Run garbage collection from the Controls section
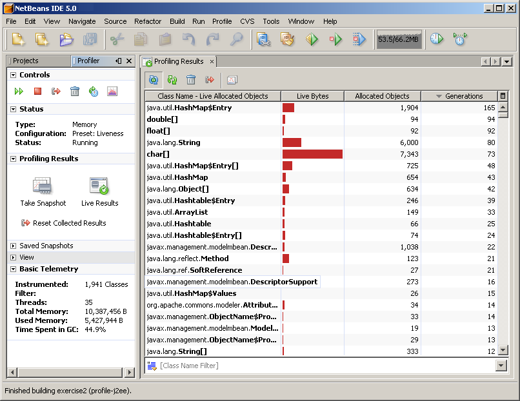The height and width of the screenshot is (401, 520). point(75,91)
